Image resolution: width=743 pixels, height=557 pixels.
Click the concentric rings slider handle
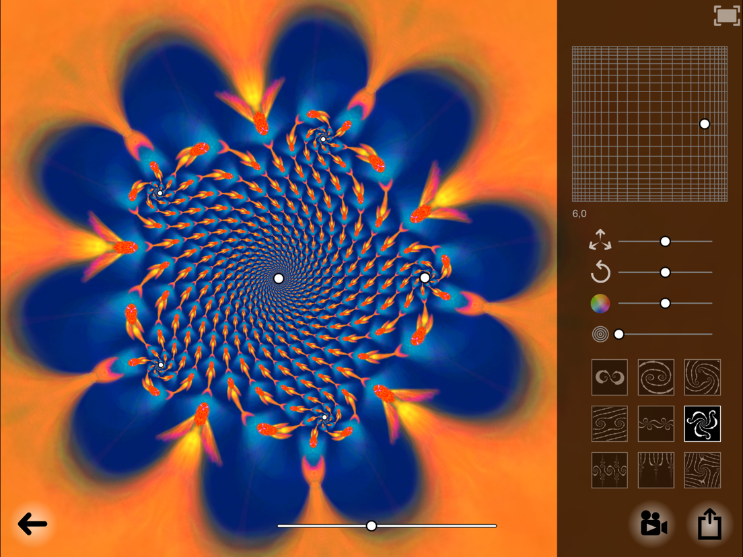[x=619, y=334]
